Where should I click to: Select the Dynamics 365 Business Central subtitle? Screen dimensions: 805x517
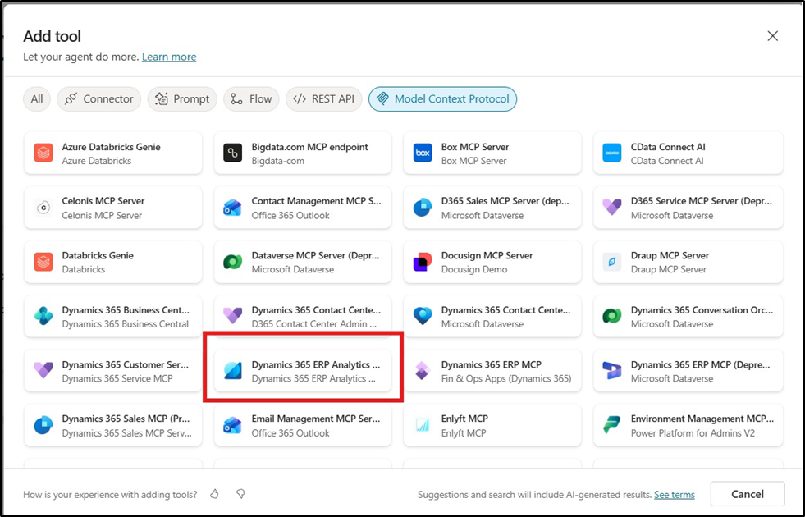[126, 324]
